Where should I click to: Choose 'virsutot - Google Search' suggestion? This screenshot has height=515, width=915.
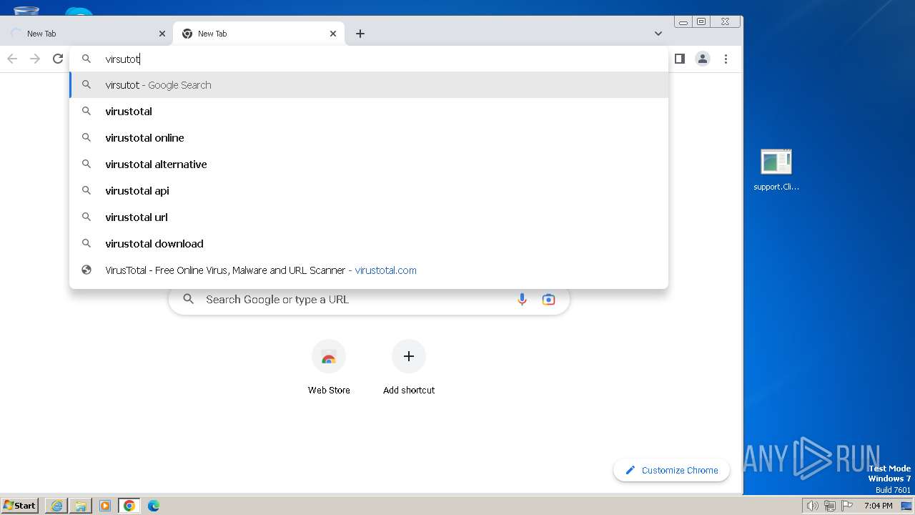point(369,85)
